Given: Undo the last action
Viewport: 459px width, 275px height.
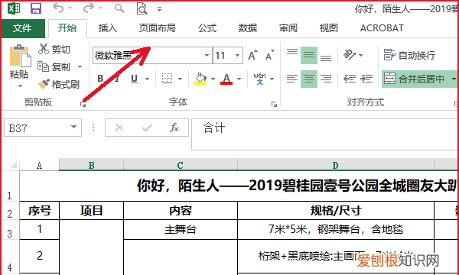Looking at the screenshot, I should [x=58, y=8].
